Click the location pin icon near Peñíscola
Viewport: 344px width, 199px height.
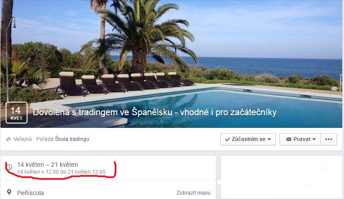[x=9, y=192]
